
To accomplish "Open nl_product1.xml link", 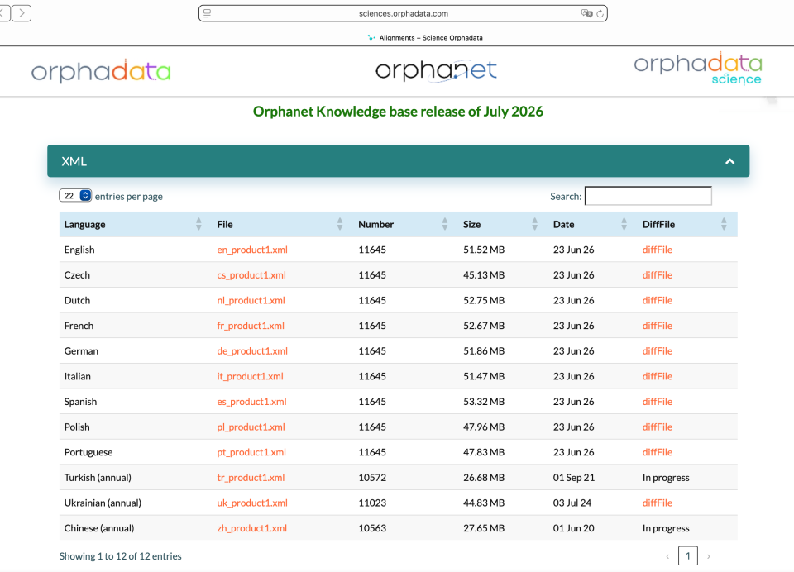I will pos(251,300).
